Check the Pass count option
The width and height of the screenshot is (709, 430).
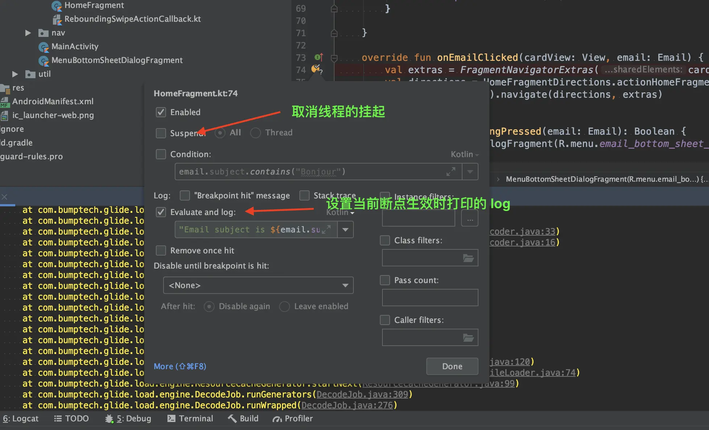click(385, 280)
